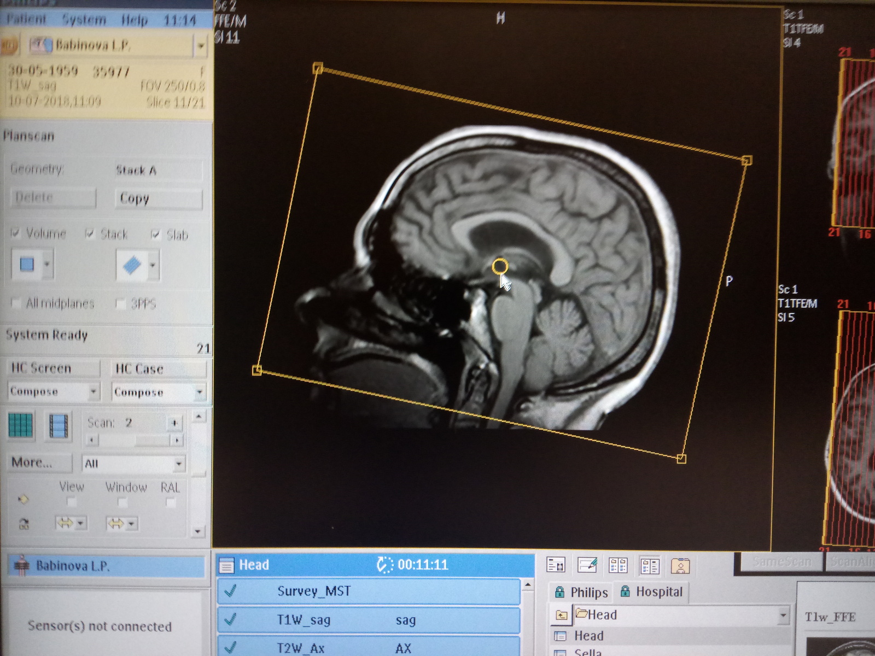Select the green image grid layout icon

(x=21, y=426)
